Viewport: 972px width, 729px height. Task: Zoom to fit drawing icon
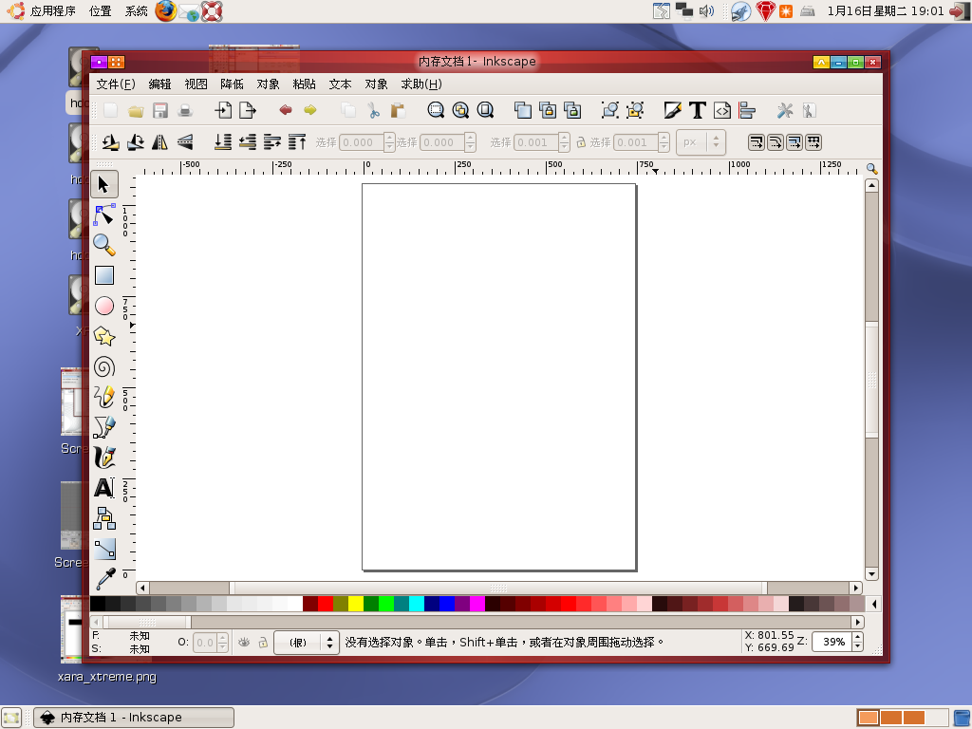(x=460, y=110)
